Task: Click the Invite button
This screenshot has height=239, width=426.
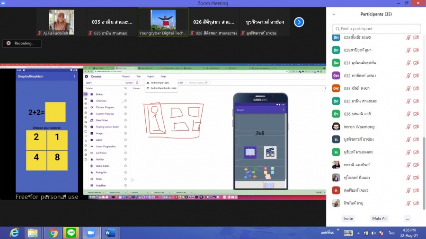Action: [348, 219]
